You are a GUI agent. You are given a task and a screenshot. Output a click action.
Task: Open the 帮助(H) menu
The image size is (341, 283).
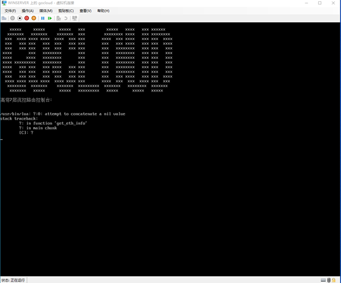tap(103, 11)
